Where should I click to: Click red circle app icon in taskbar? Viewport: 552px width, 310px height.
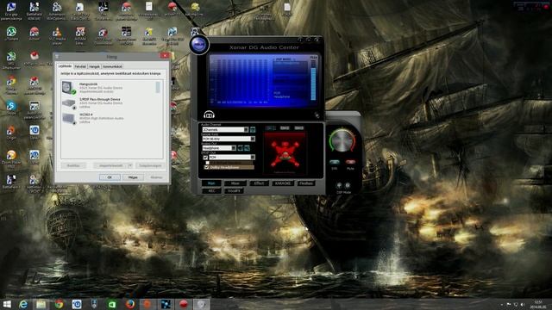(x=184, y=304)
